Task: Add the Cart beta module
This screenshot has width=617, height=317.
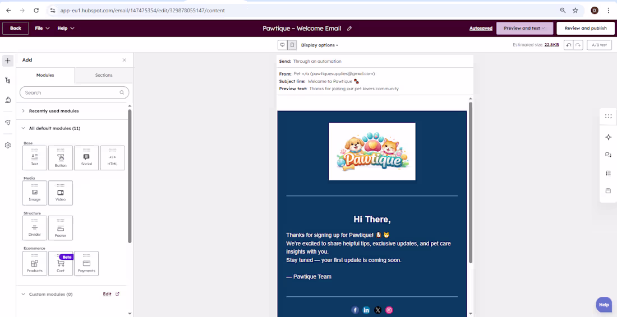Action: click(x=61, y=264)
